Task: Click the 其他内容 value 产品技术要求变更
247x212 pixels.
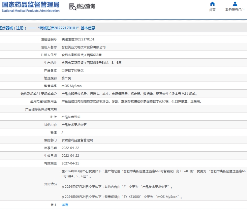Action: (x=74, y=125)
